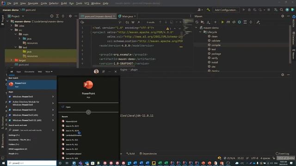Close the Main.java tab

coord(135,17)
